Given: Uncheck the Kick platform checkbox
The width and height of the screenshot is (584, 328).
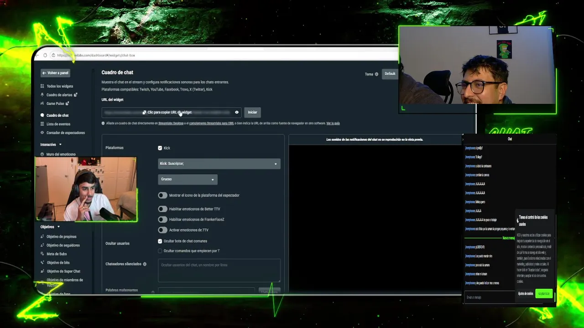Looking at the screenshot, I should click(160, 148).
